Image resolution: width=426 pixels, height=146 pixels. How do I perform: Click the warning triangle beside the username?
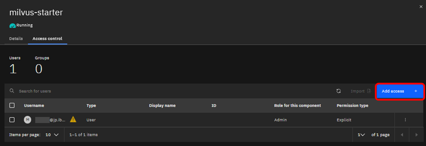(x=73, y=120)
